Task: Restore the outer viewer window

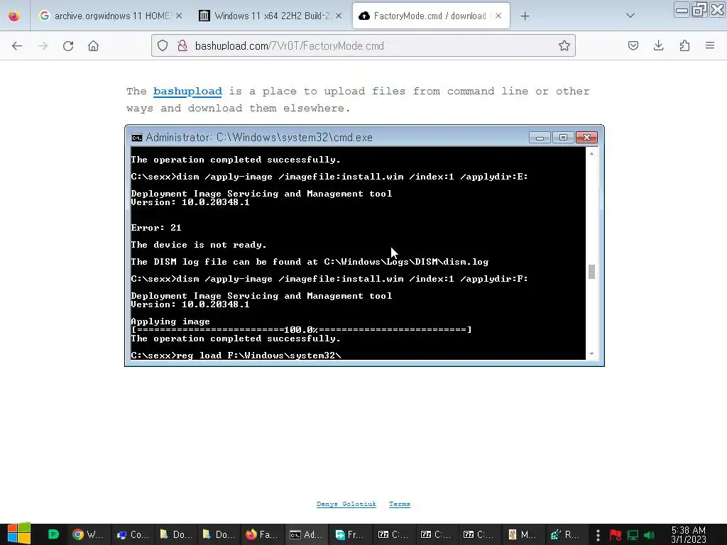Action: point(699,10)
